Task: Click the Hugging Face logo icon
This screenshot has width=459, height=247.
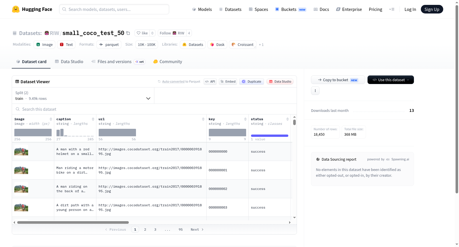Action: pyautogui.click(x=16, y=9)
